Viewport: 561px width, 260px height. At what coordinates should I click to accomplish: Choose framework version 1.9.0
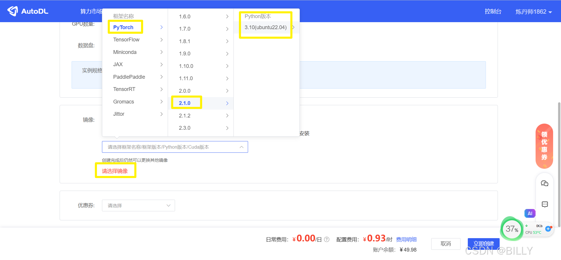[x=201, y=54]
